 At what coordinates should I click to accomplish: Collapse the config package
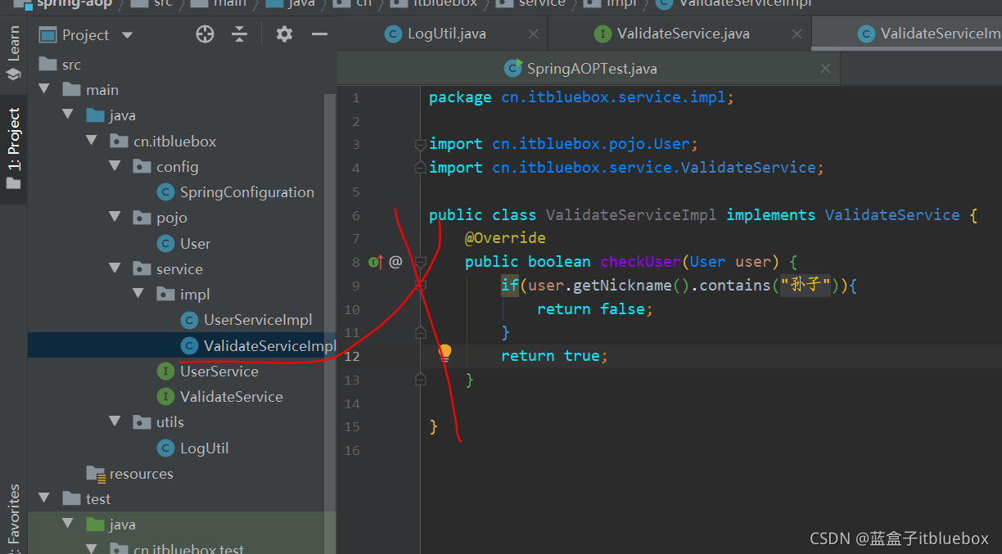click(115, 166)
